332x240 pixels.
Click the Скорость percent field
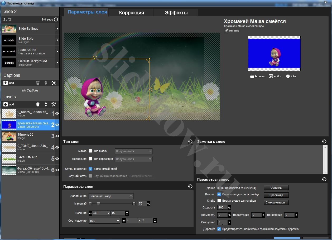pos(222,208)
